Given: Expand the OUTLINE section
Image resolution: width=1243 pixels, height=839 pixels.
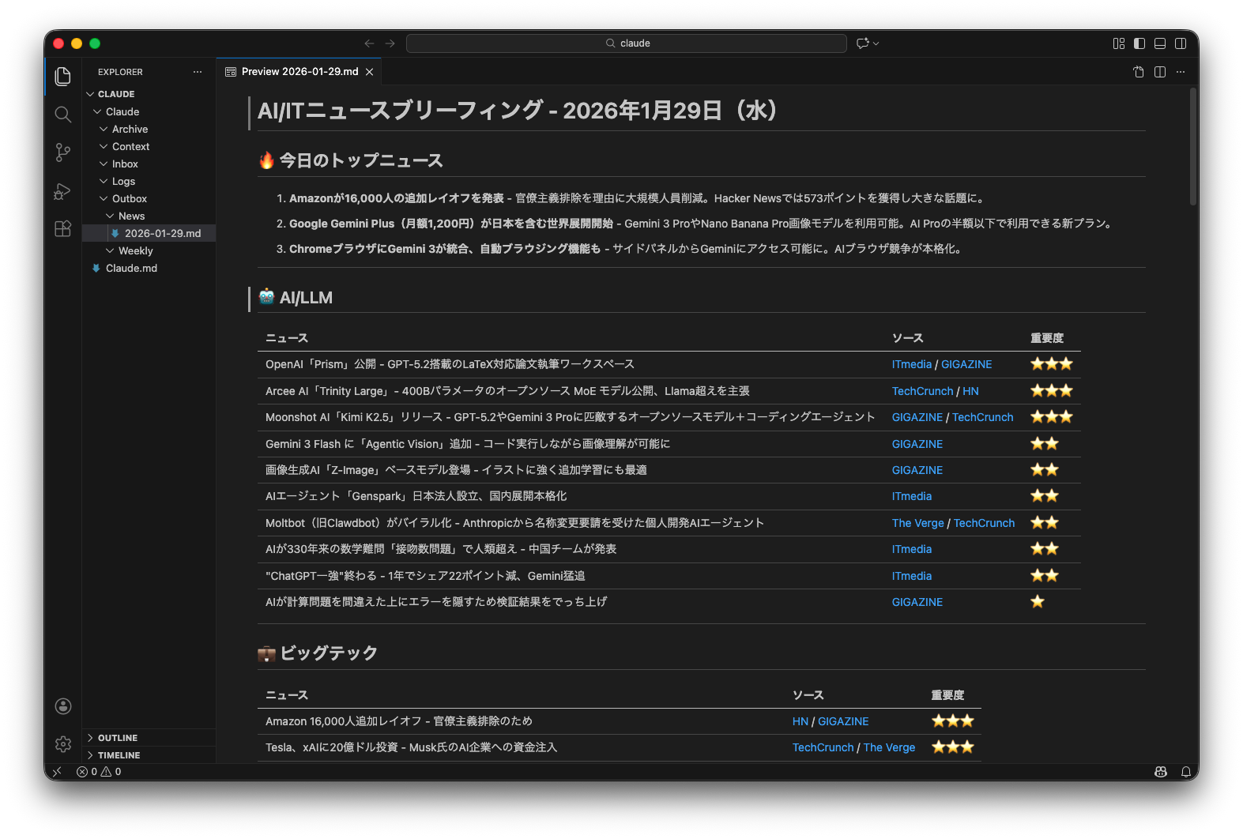Looking at the screenshot, I should pyautogui.click(x=118, y=738).
